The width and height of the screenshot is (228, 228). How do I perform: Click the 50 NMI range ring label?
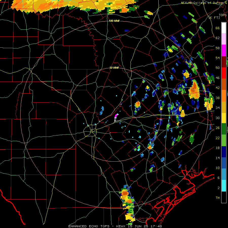tap(114, 68)
